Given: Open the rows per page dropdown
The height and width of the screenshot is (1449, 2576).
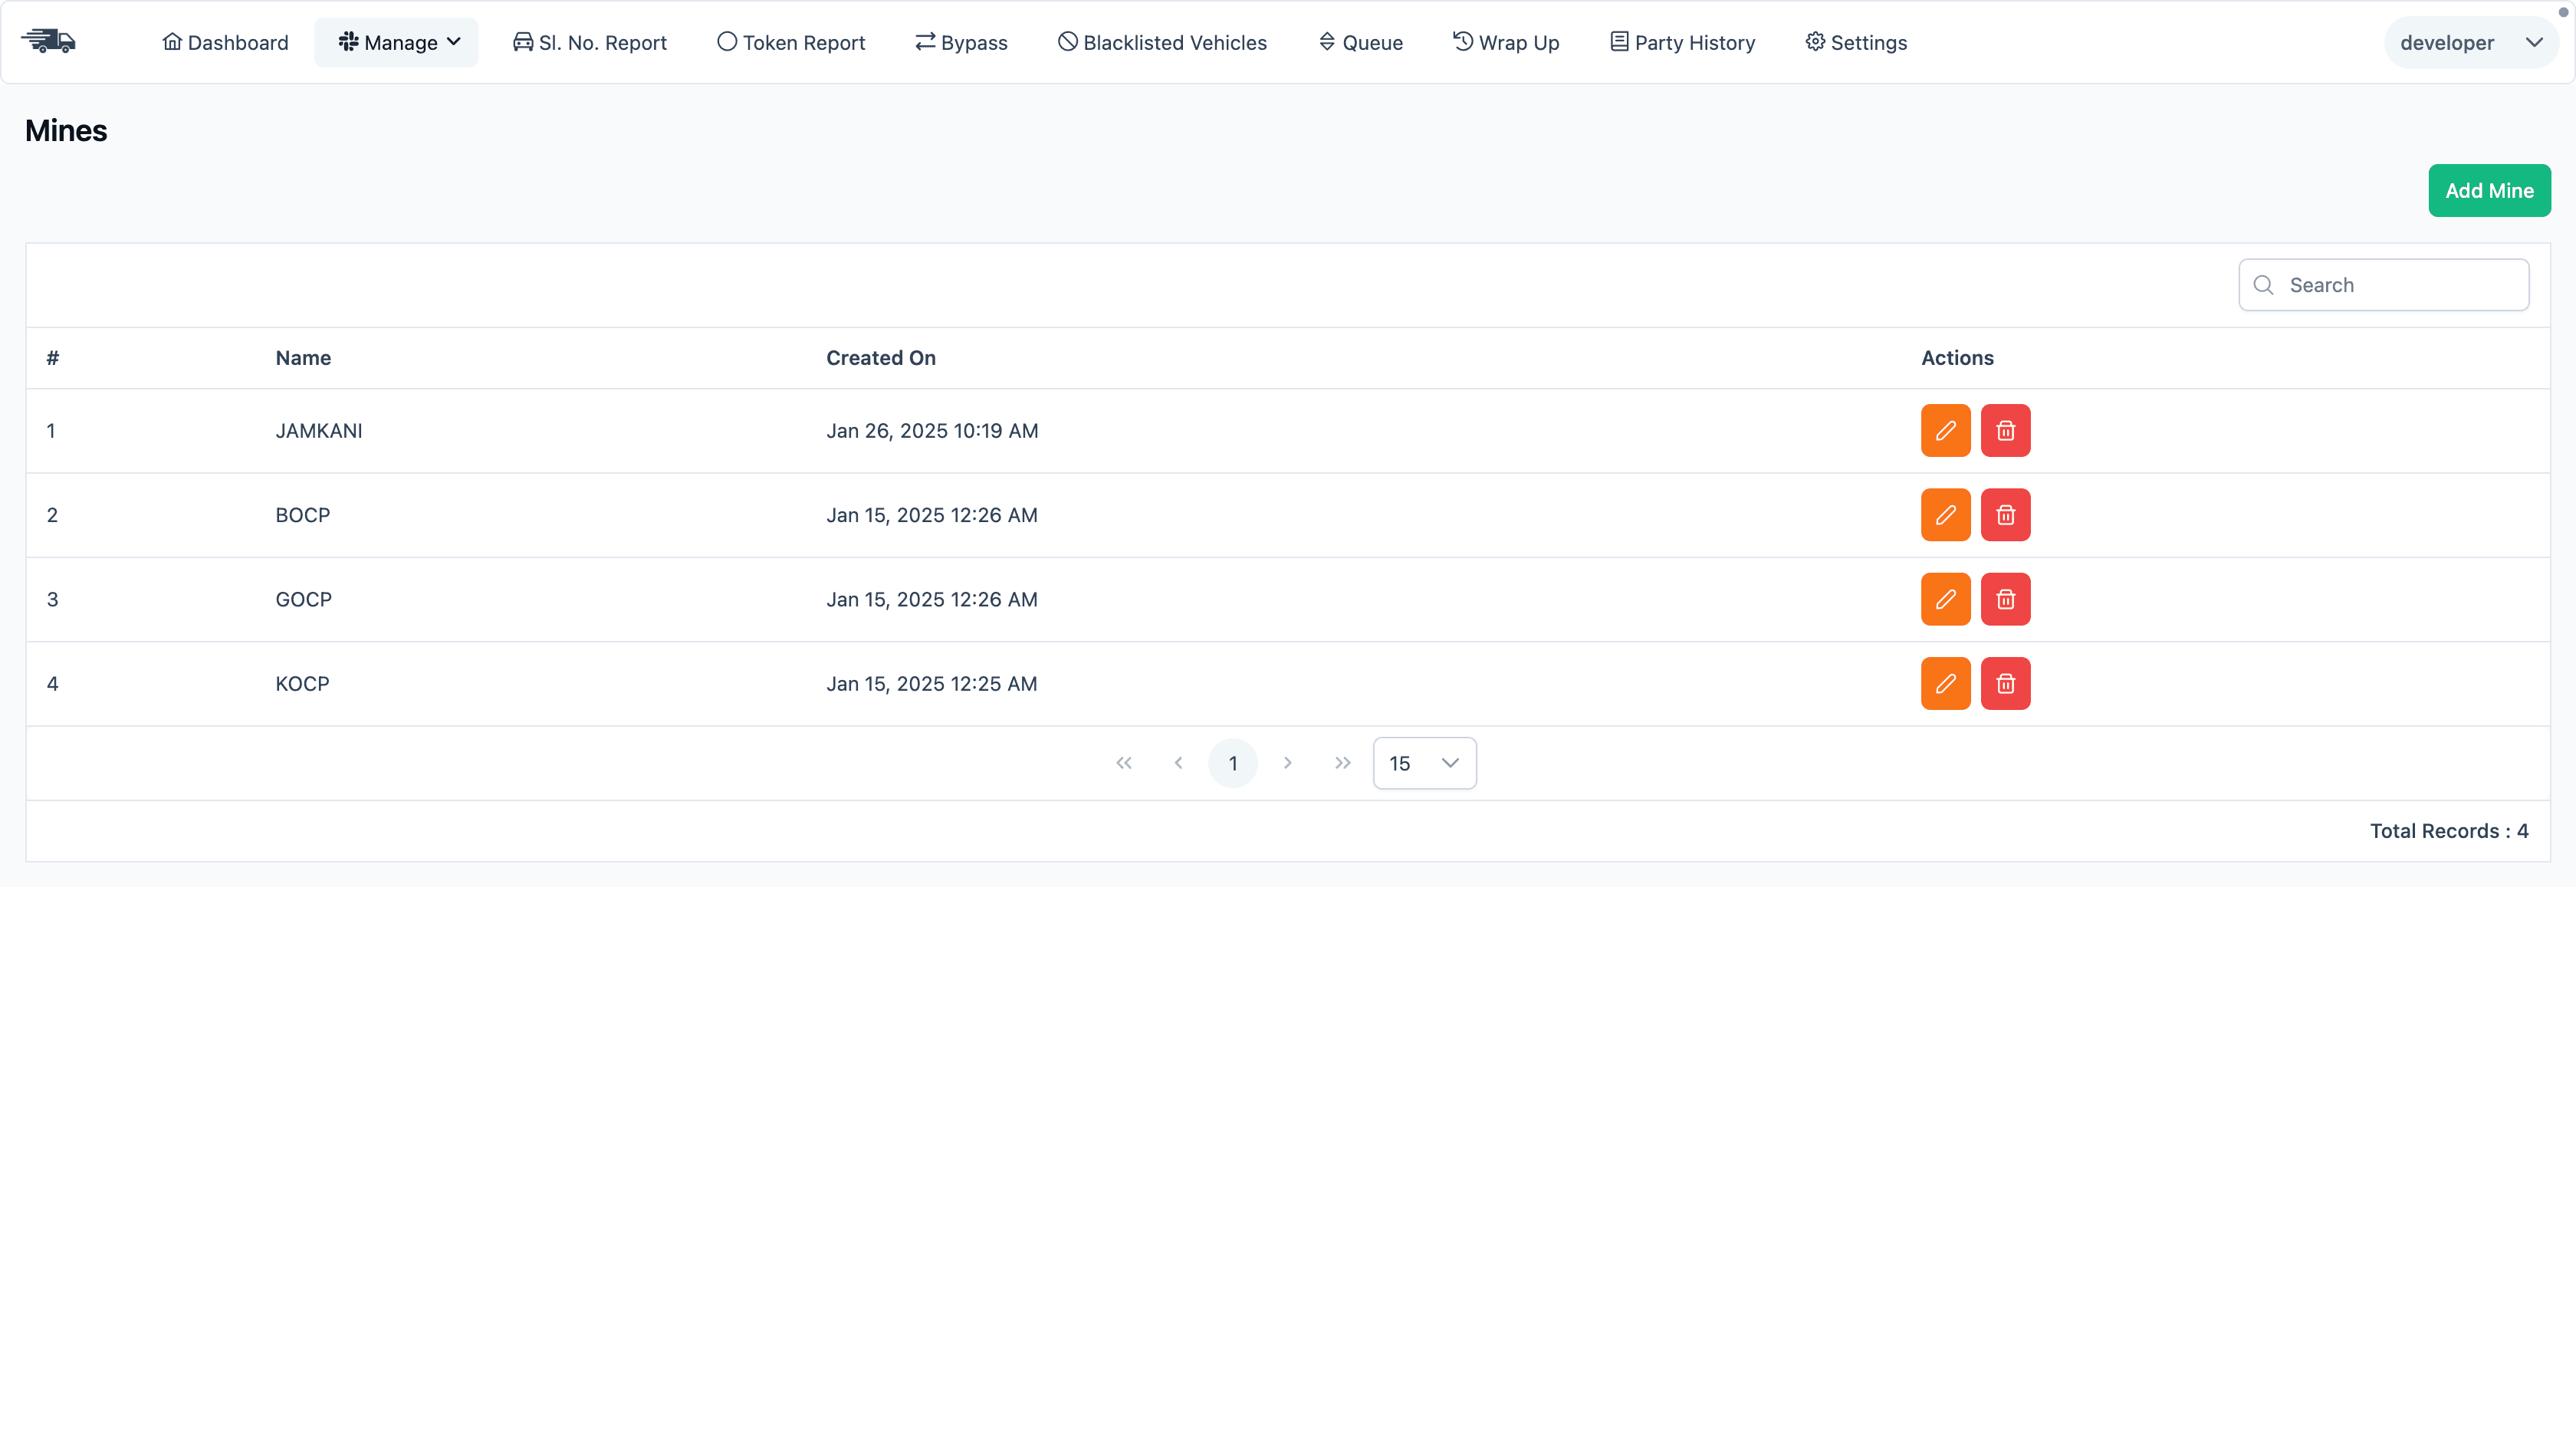Looking at the screenshot, I should [1424, 763].
